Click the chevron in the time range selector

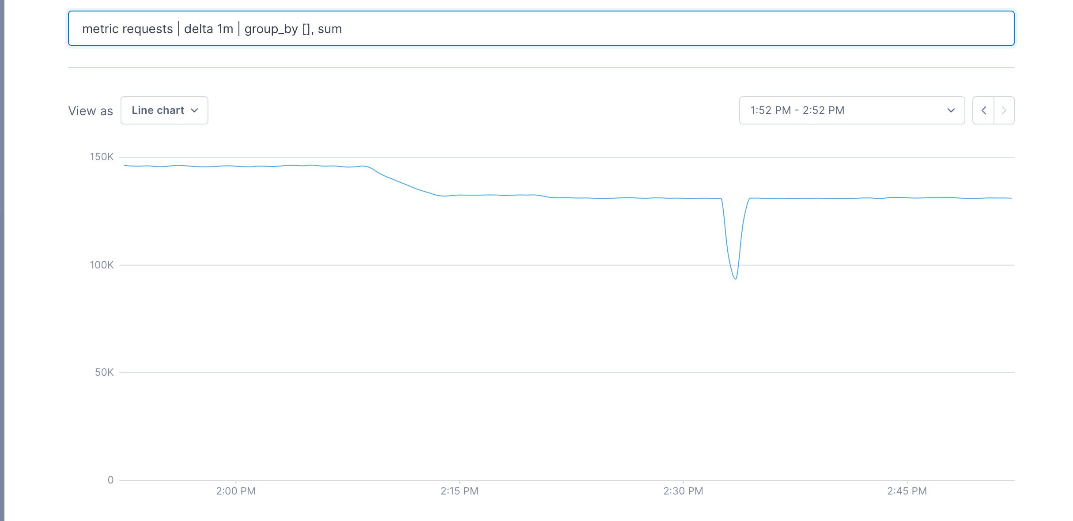coord(951,110)
